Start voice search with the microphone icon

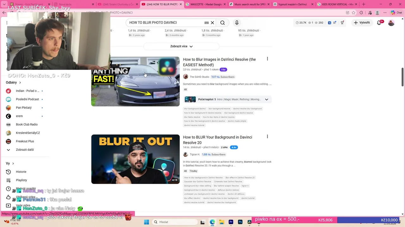click(x=237, y=23)
